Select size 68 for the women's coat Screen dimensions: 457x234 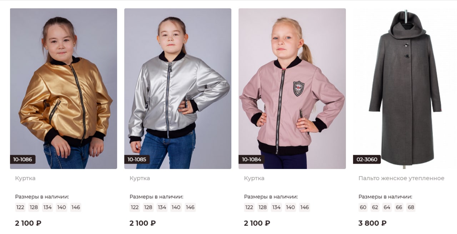[411, 208]
